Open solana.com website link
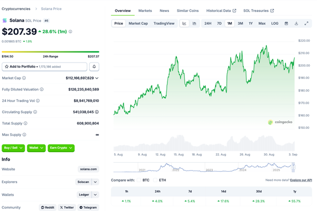317x211 pixels. click(x=88, y=169)
